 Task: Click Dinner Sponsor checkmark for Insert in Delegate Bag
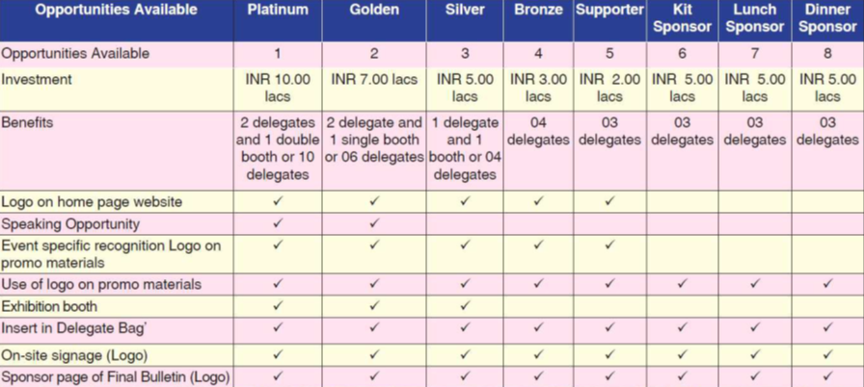tap(827, 328)
